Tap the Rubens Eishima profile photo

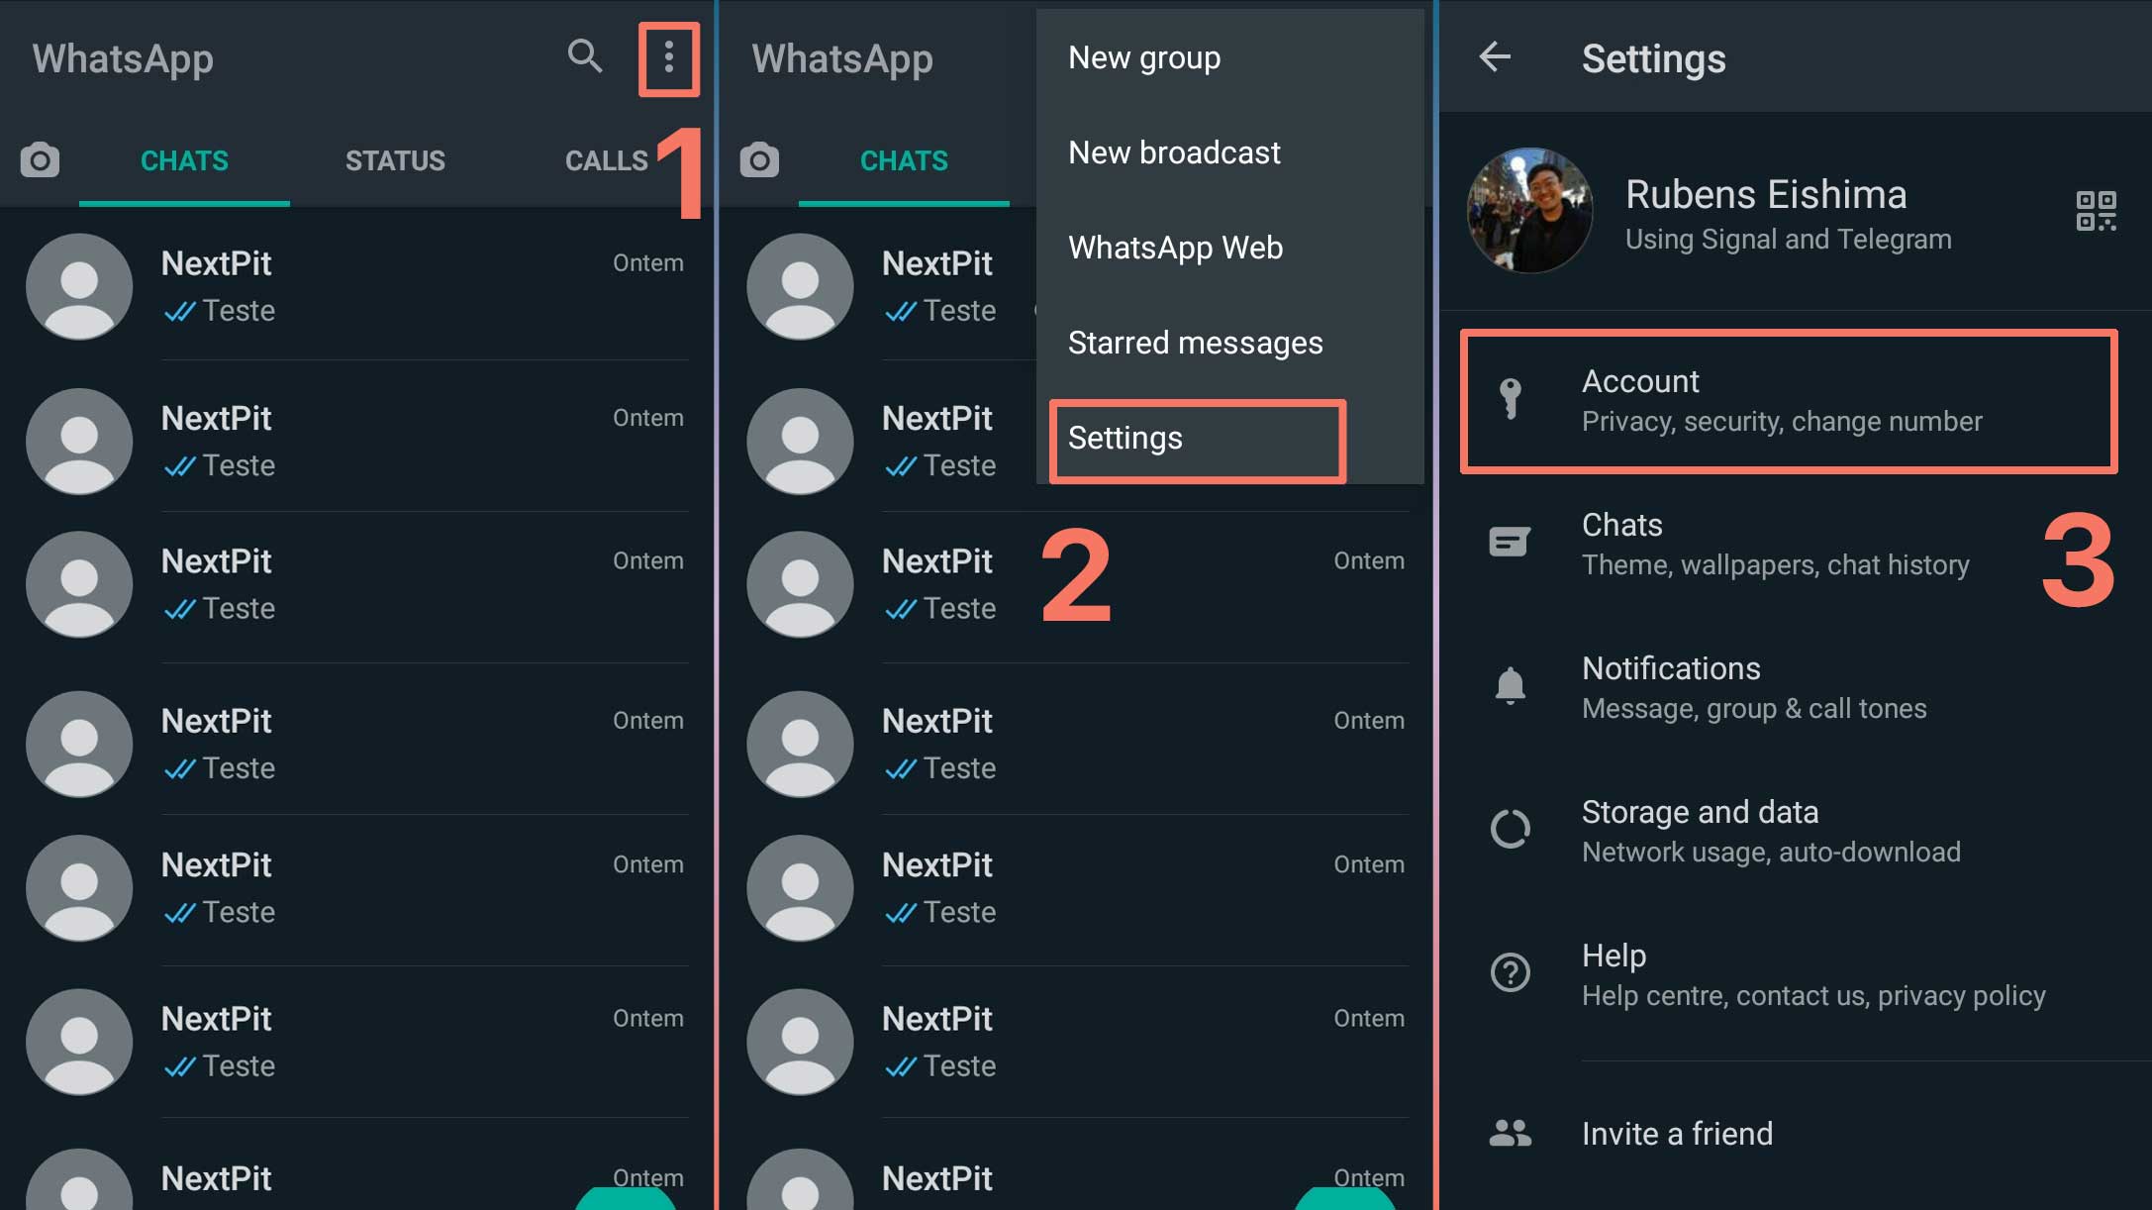1529,210
